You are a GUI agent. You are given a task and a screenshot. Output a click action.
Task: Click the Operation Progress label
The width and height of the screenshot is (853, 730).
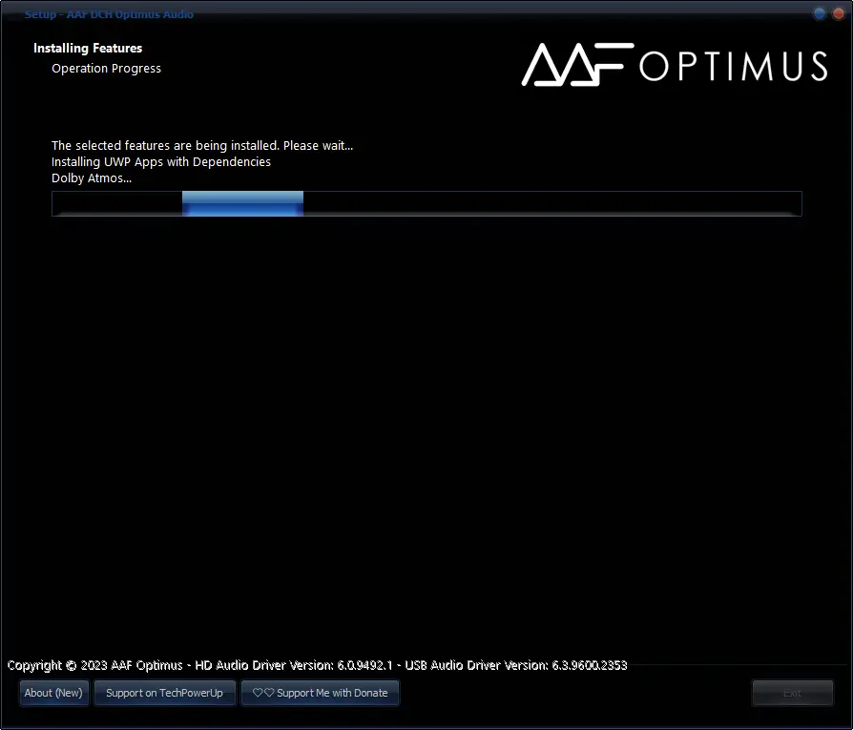(106, 68)
